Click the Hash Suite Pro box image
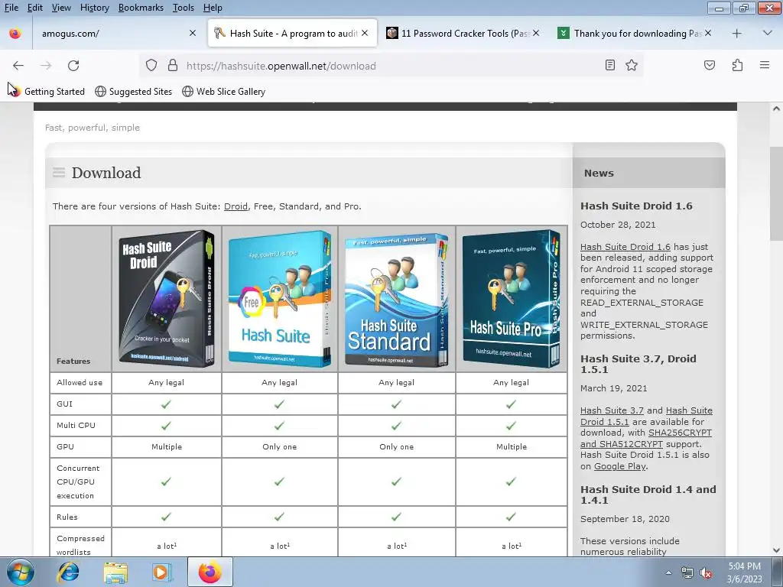The image size is (783, 587). (x=512, y=299)
